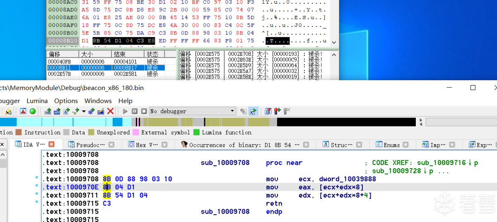Close the IDA View tab
This screenshot has height=222, width=497.
51,145
